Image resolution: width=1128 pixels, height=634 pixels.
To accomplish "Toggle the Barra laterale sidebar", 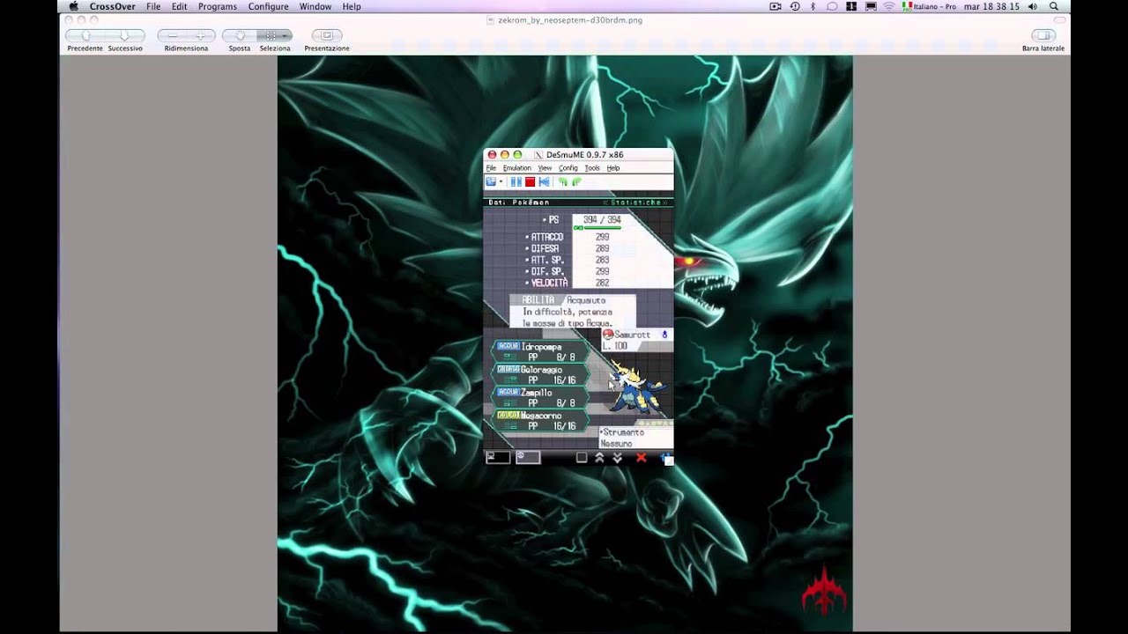I will [x=1043, y=35].
